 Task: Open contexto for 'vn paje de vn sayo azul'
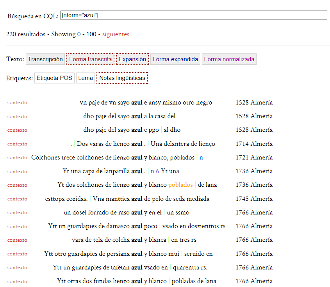[x=17, y=103]
